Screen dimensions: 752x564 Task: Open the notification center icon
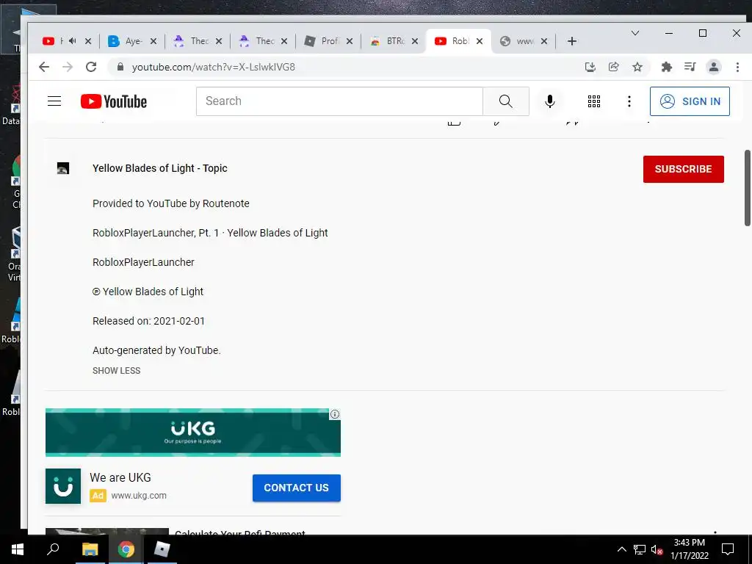pyautogui.click(x=728, y=549)
